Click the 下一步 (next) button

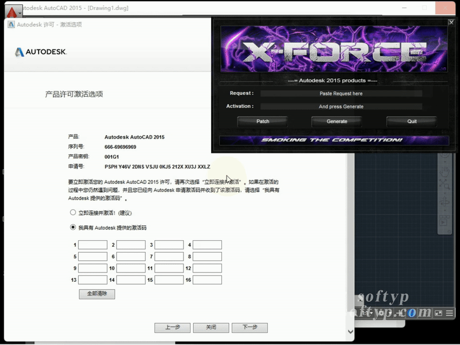click(250, 327)
